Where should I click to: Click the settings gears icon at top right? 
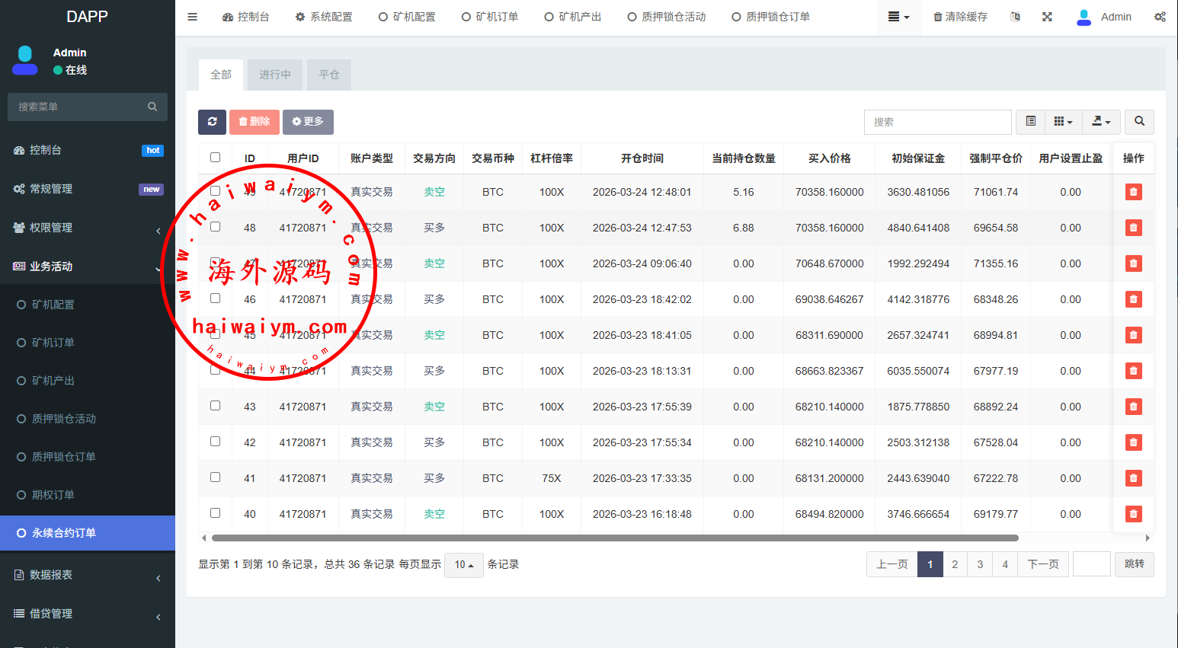[x=1159, y=17]
